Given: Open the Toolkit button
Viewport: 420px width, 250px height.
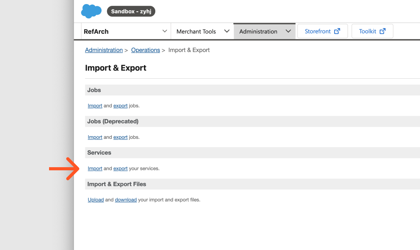Looking at the screenshot, I should click(x=372, y=31).
